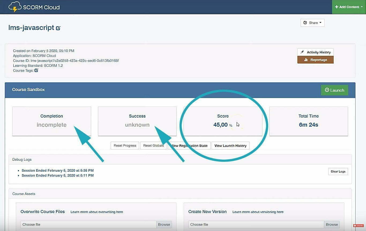
Task: Open View Registration State
Action: (x=189, y=146)
